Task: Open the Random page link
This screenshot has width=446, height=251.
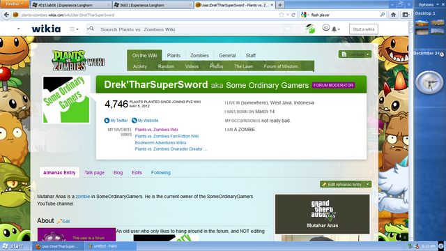Action: point(166,66)
